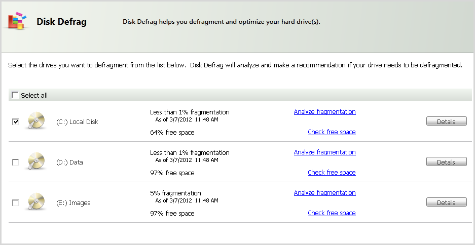
Task: Uncheck the (C:) Local Disk checkbox
Action: point(15,122)
